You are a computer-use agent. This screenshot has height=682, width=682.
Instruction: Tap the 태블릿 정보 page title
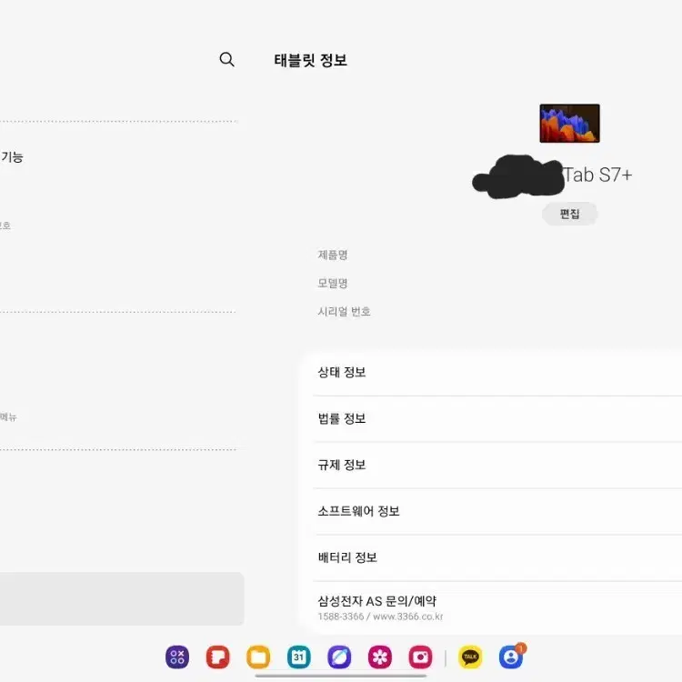pyautogui.click(x=310, y=60)
